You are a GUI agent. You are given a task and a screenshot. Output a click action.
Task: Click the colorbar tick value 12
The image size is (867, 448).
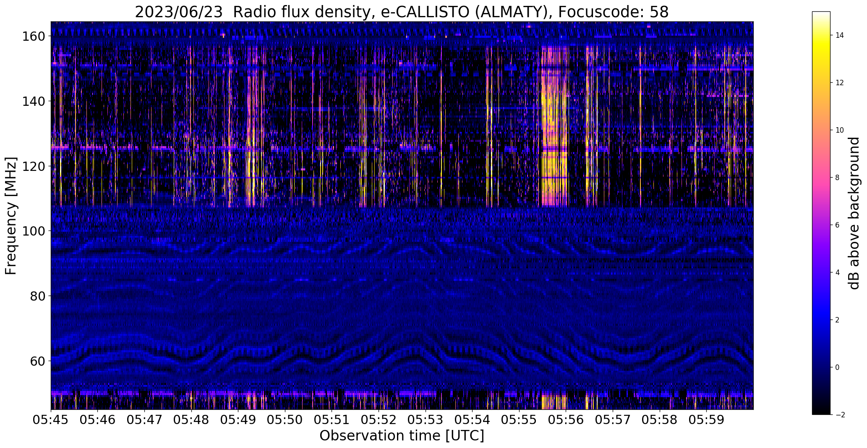tap(840, 83)
